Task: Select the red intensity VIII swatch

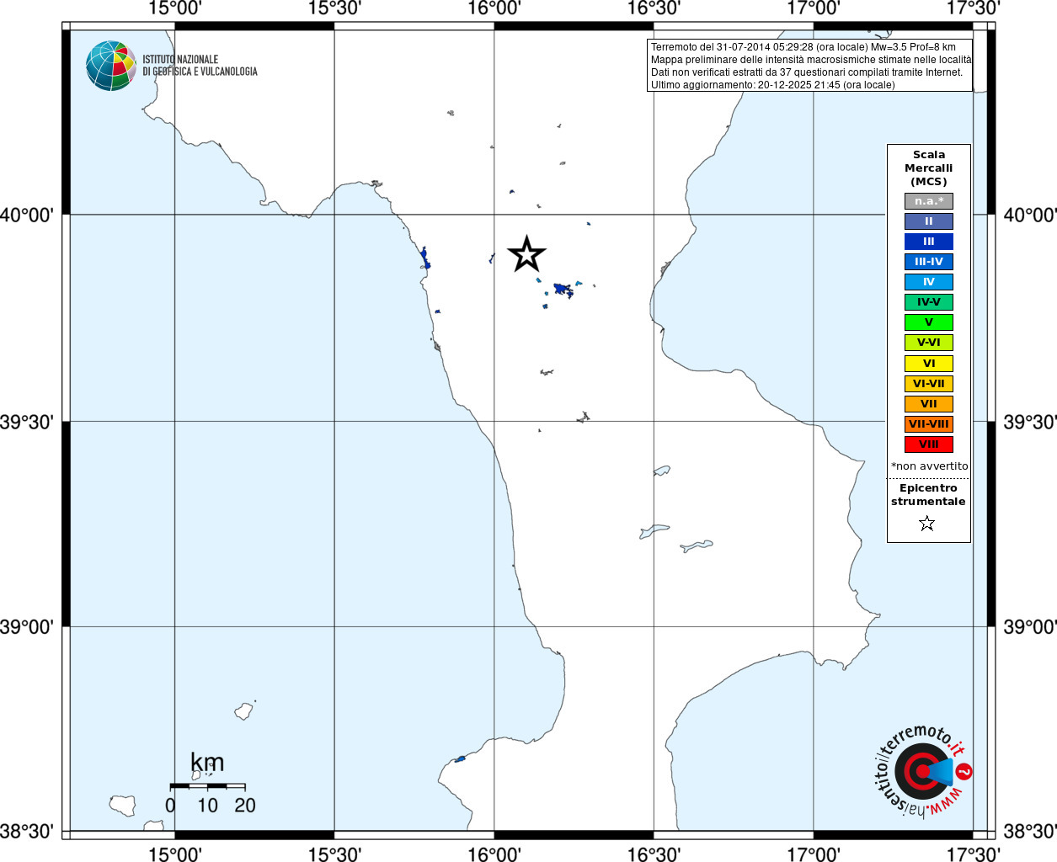Action: [929, 444]
